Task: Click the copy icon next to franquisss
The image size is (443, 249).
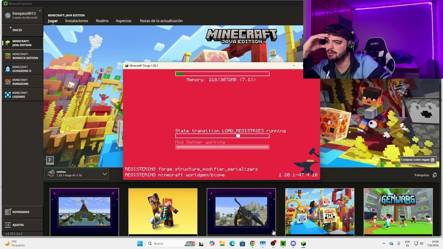Action: click(x=435, y=175)
